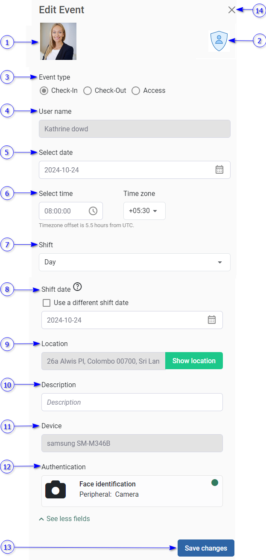Open the shift date calendar icon
This screenshot has height=560, width=266.
(x=212, y=320)
